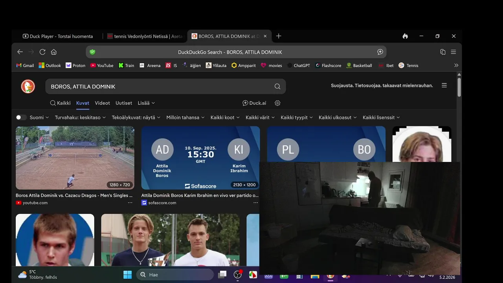Open the tab overview icon beside the menu
Image resolution: width=503 pixels, height=283 pixels.
(443, 52)
